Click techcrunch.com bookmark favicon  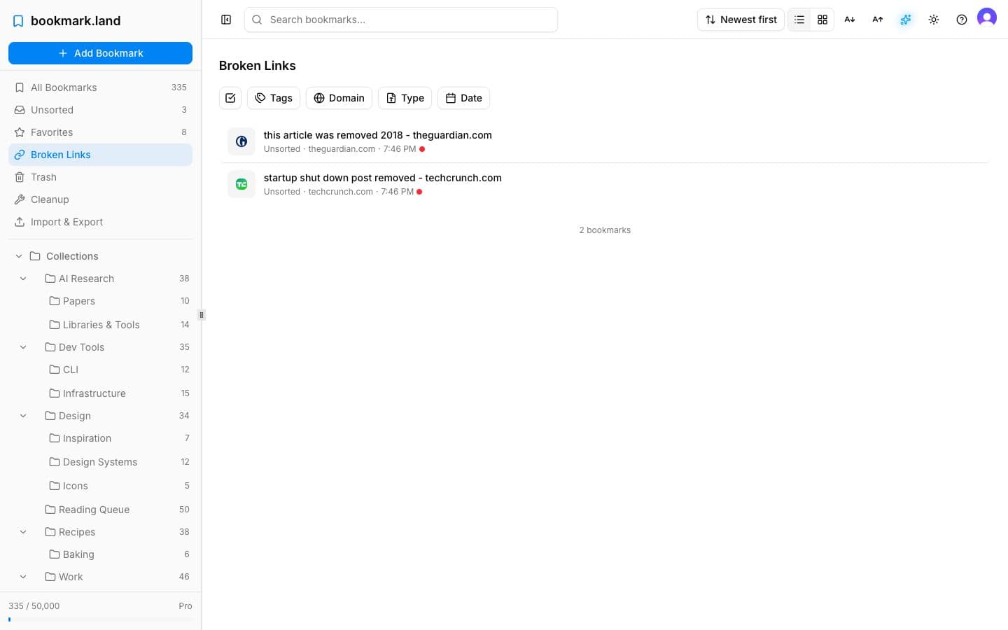(241, 184)
